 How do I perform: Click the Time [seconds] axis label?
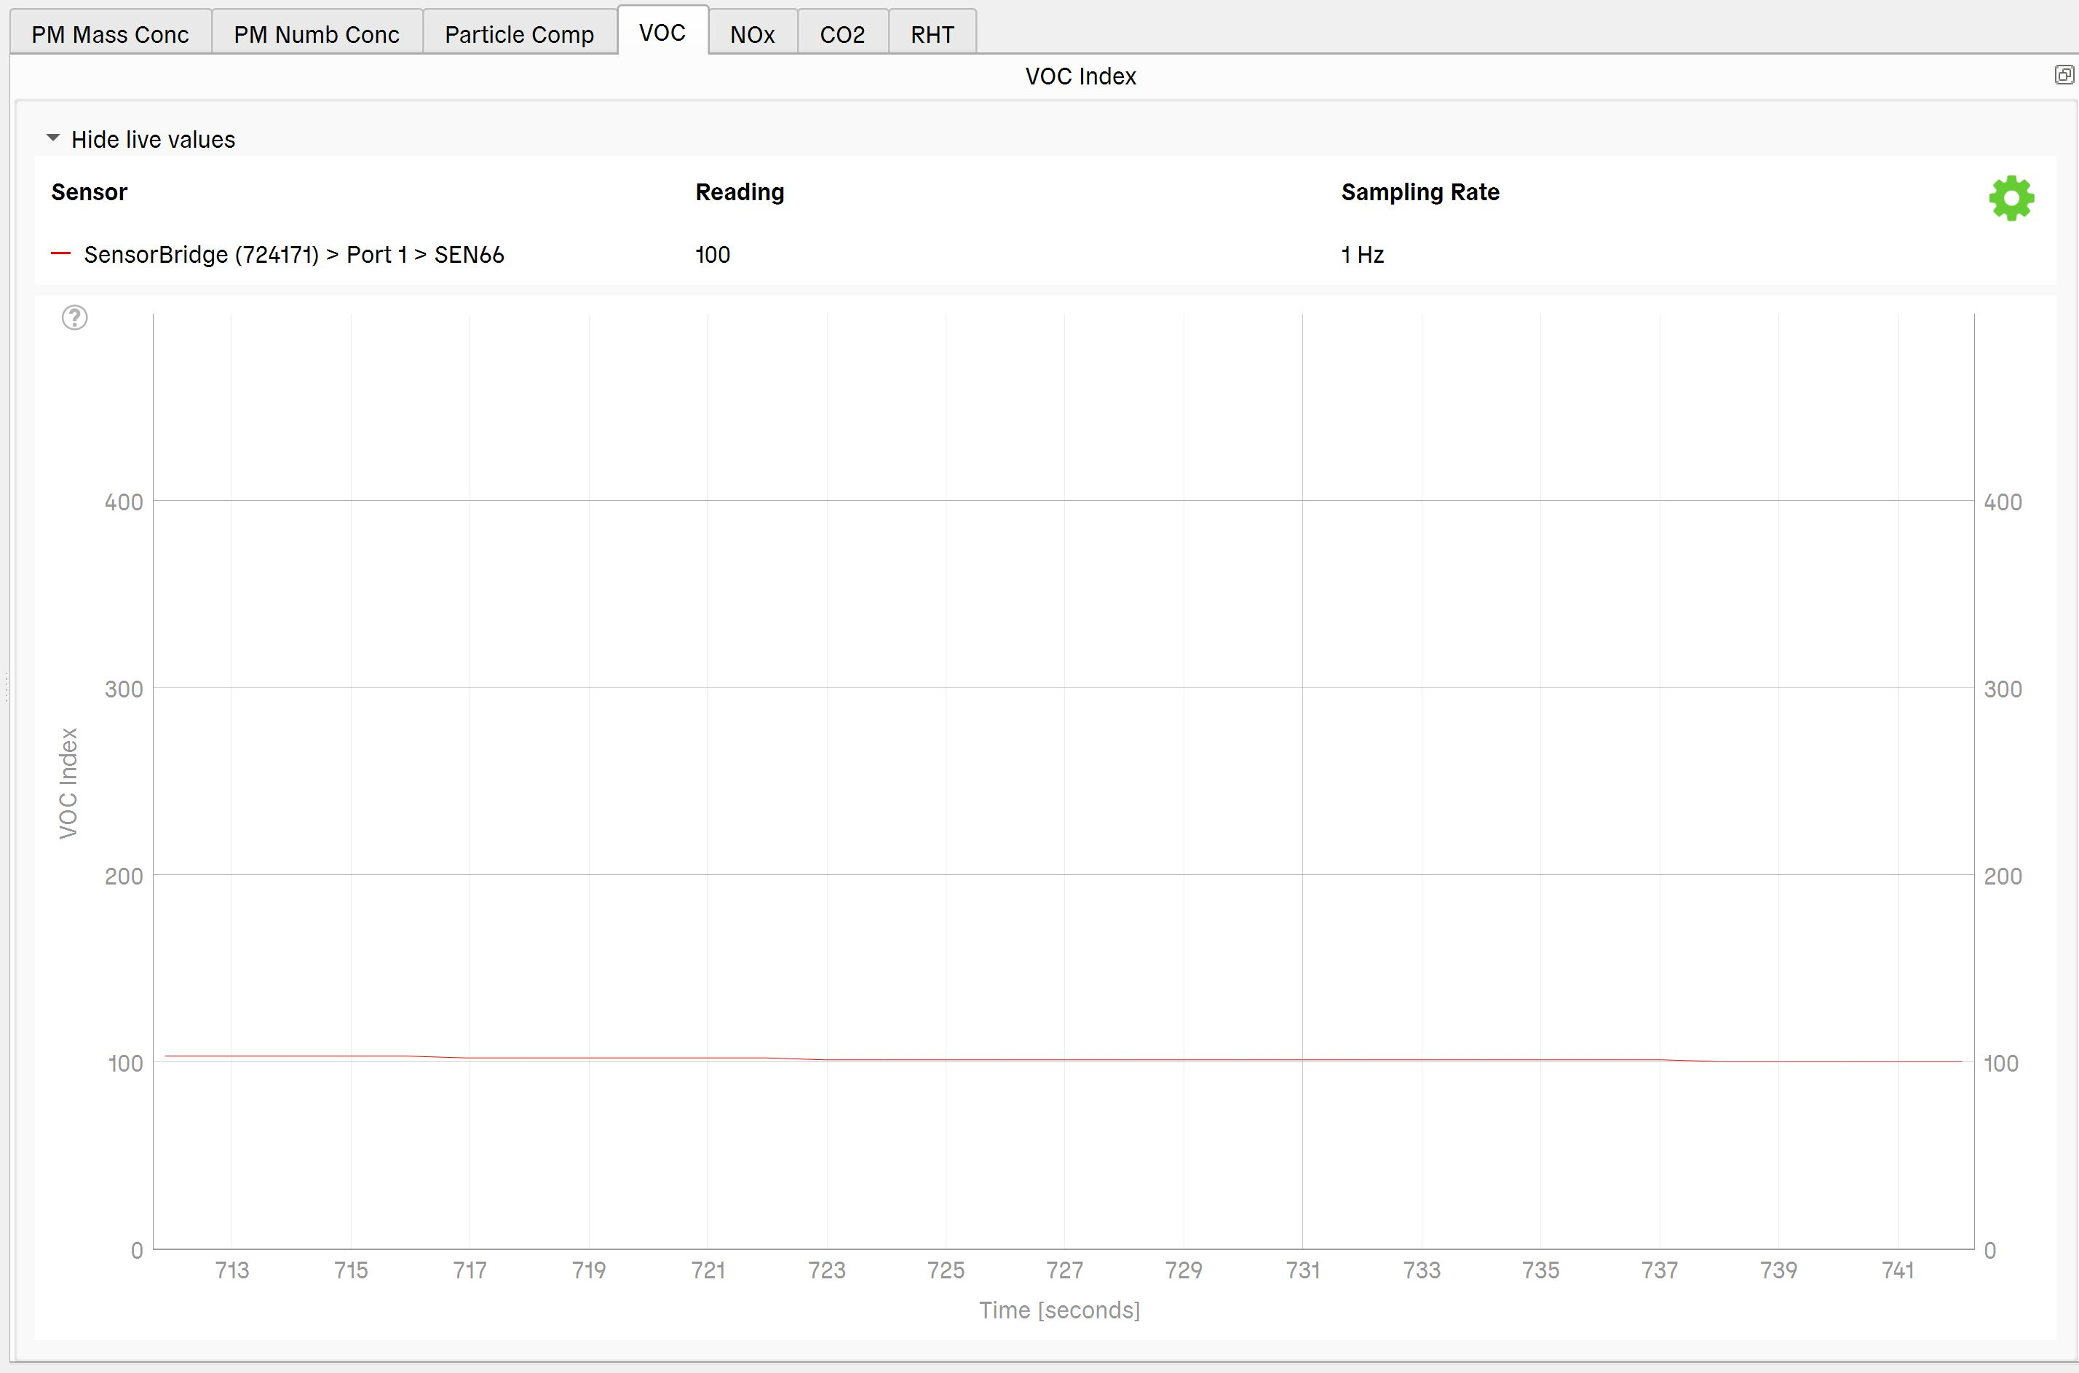[x=1059, y=1310]
